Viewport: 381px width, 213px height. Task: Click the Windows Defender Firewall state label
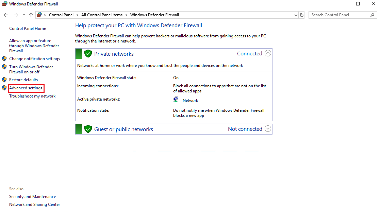pos(107,78)
